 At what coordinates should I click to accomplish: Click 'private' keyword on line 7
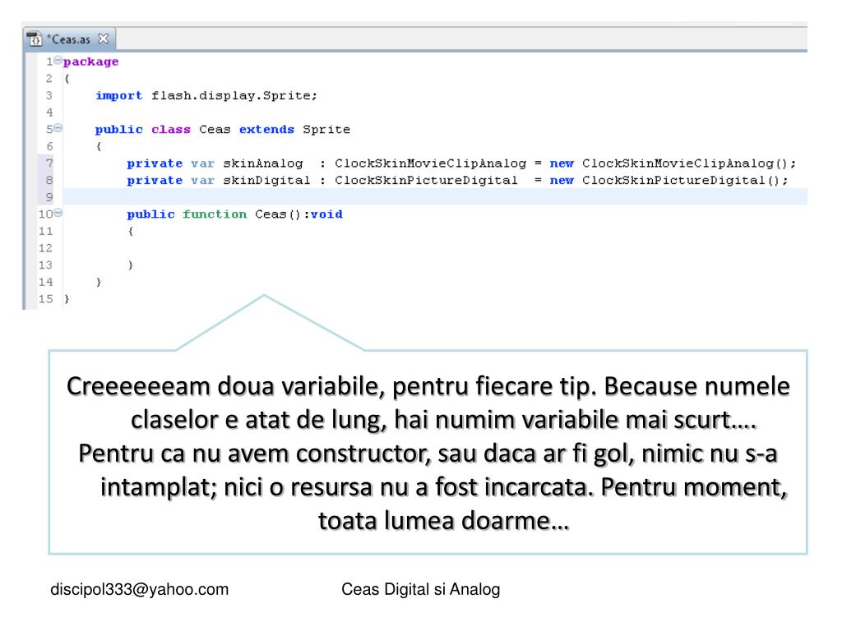(155, 164)
